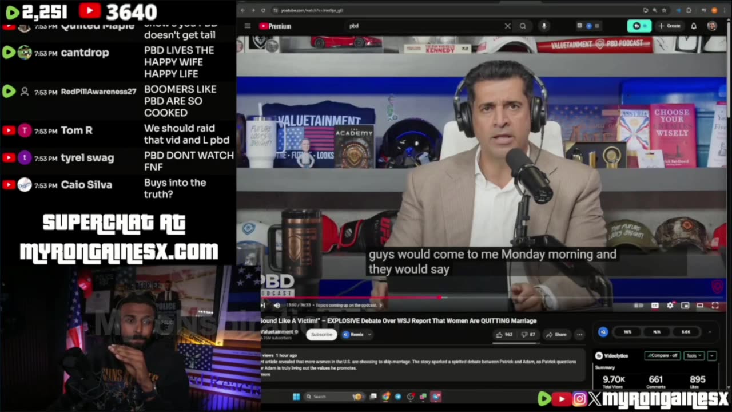This screenshot has height=412, width=732.
Task: Click Tom R's chat message
Action: click(186, 134)
